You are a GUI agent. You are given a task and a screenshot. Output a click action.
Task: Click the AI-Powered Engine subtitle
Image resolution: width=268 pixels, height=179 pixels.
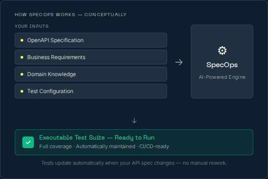coord(222,77)
